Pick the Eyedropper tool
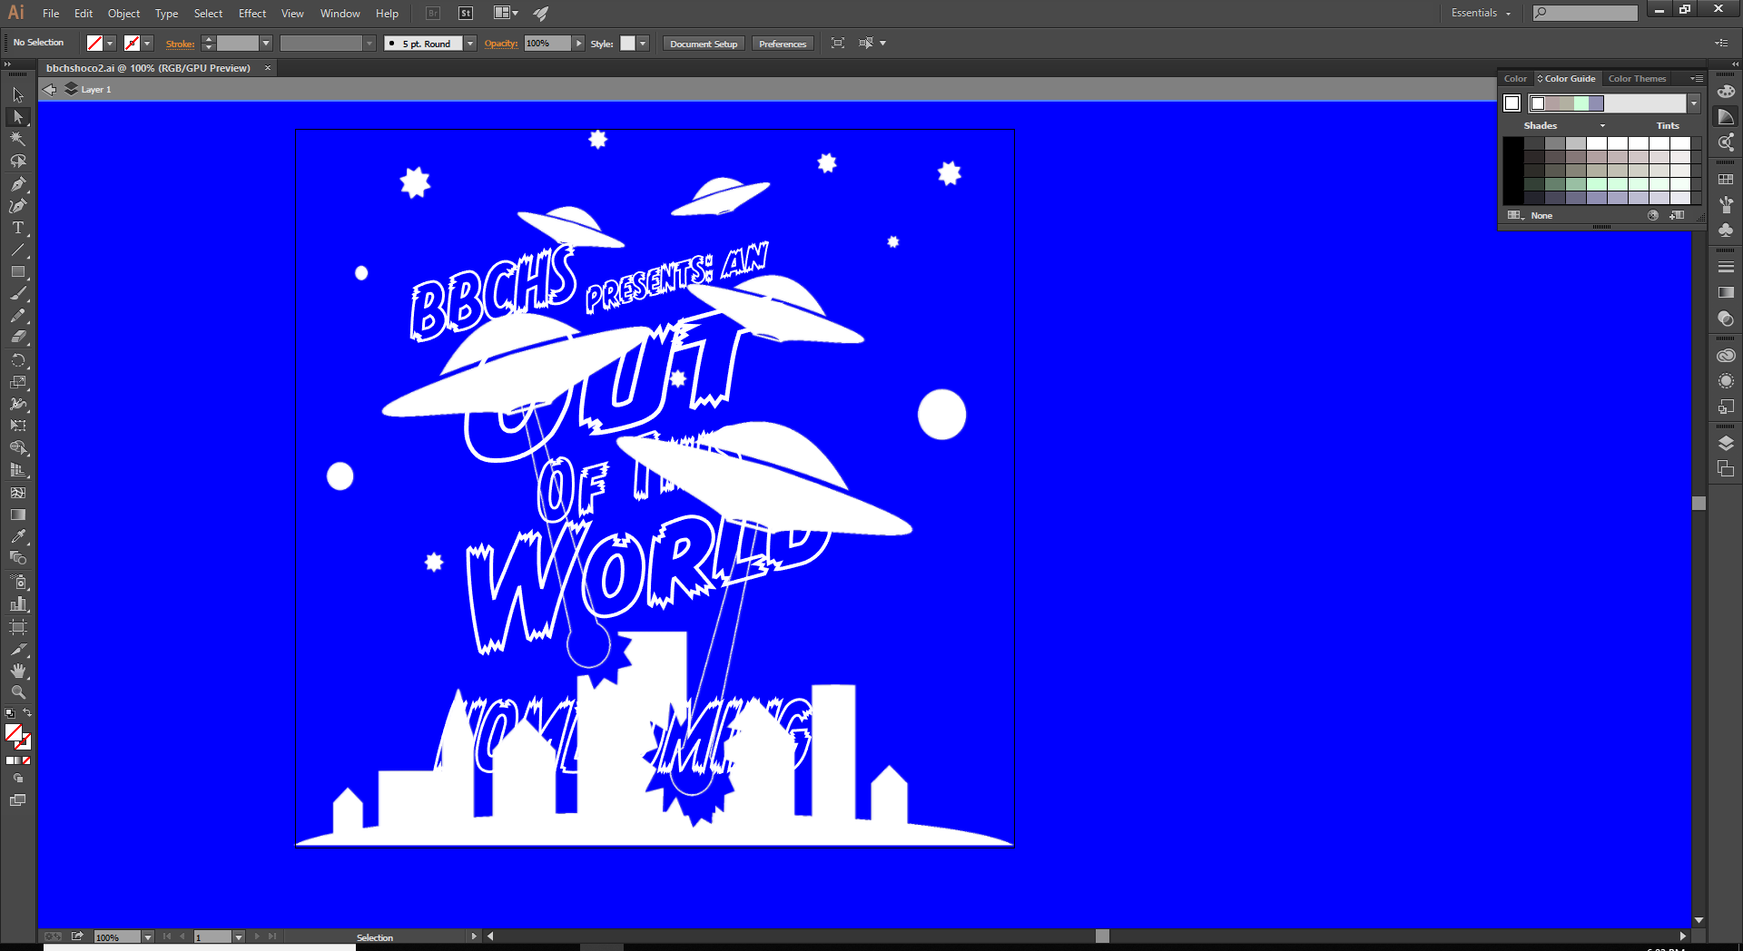The height and width of the screenshot is (951, 1743). point(17,536)
